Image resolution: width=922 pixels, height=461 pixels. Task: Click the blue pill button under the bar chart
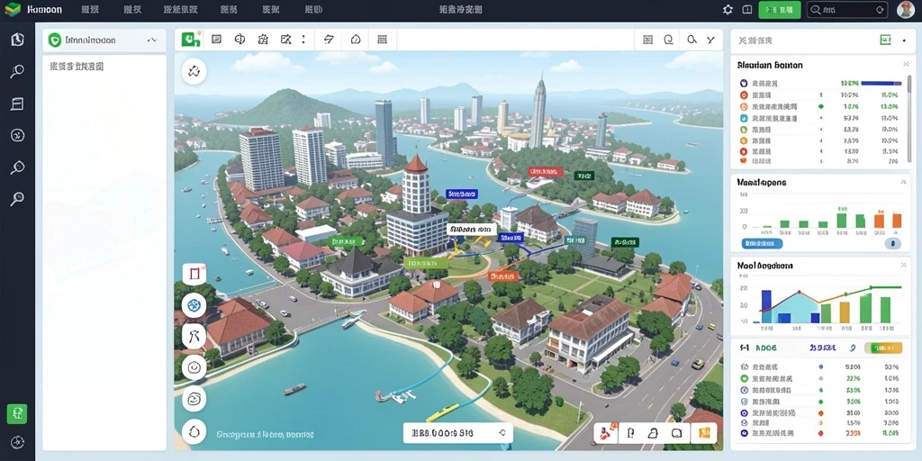pyautogui.click(x=762, y=243)
